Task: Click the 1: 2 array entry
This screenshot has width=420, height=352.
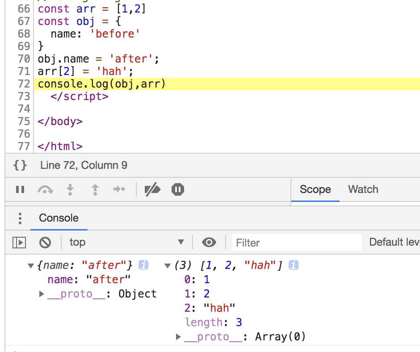Action: 197,294
